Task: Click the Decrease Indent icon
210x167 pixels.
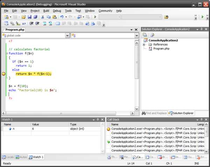Action: pos(31,24)
